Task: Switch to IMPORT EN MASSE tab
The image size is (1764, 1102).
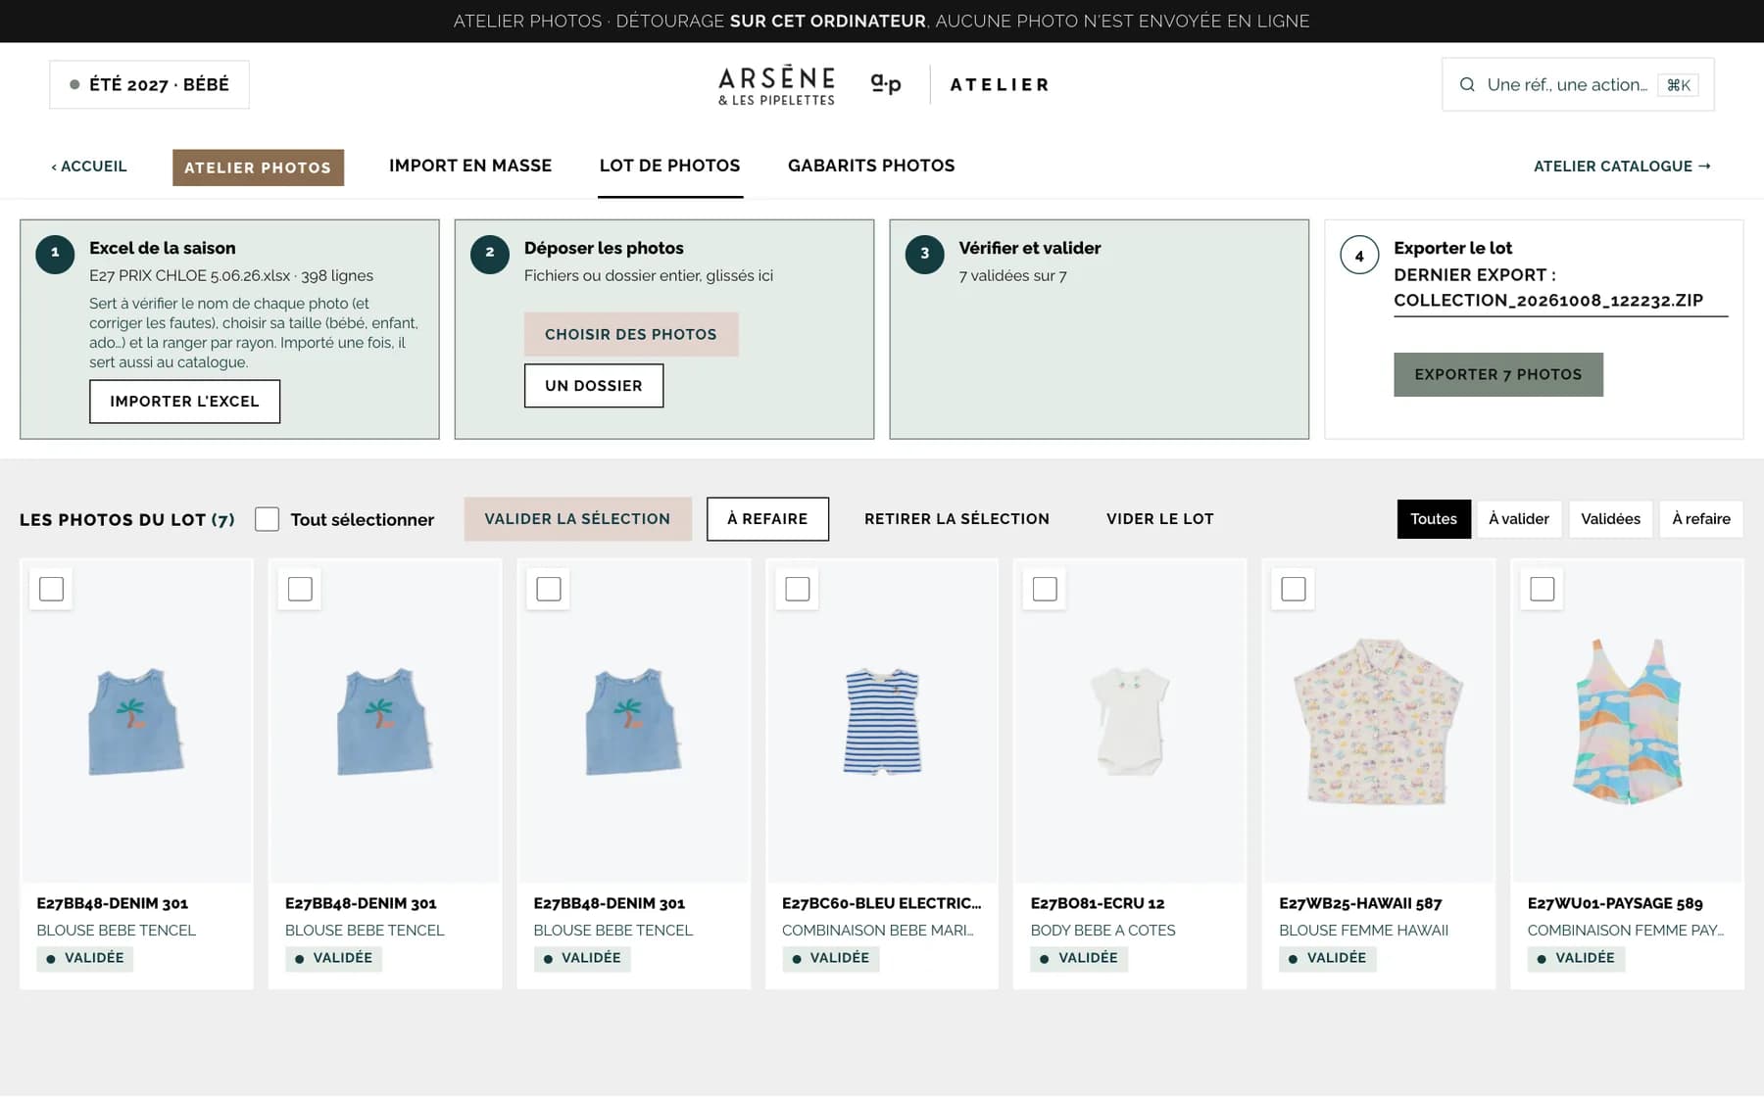Action: pos(470,166)
